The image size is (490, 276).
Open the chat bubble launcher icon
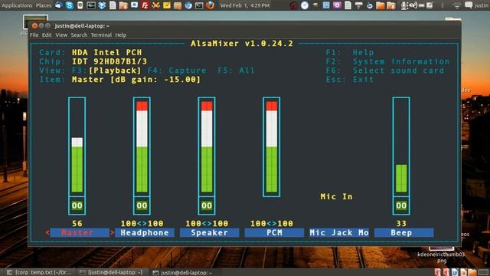pyautogui.click(x=135, y=5)
